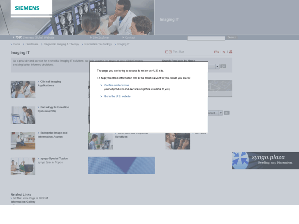The image size is (299, 224).
Task: Go to Home in the breadcrumb
Action: 16,44
